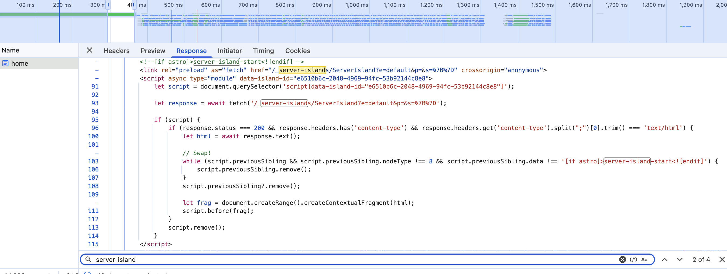Image resolution: width=727 pixels, height=274 pixels.
Task: Switch to the Preview tab
Action: tap(153, 51)
